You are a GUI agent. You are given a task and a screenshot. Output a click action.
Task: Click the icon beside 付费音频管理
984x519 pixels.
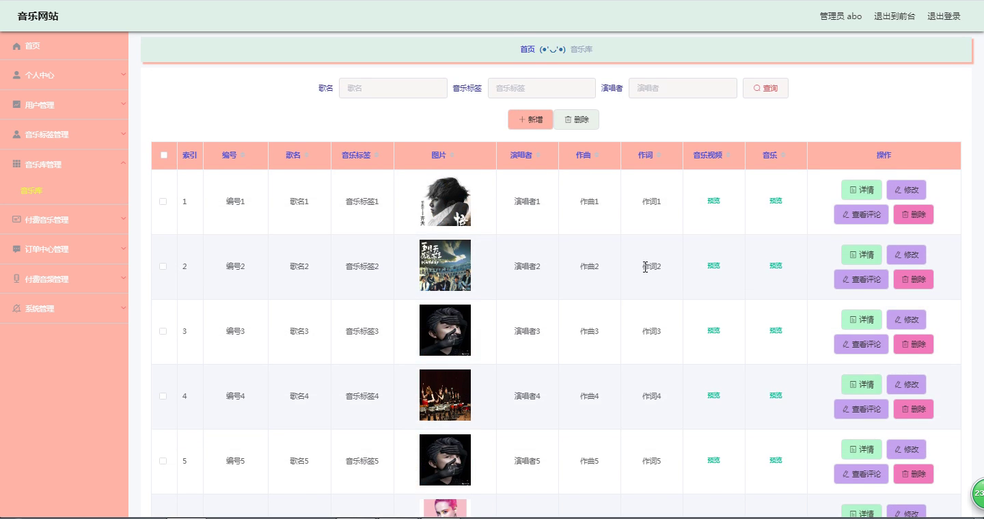pos(16,279)
